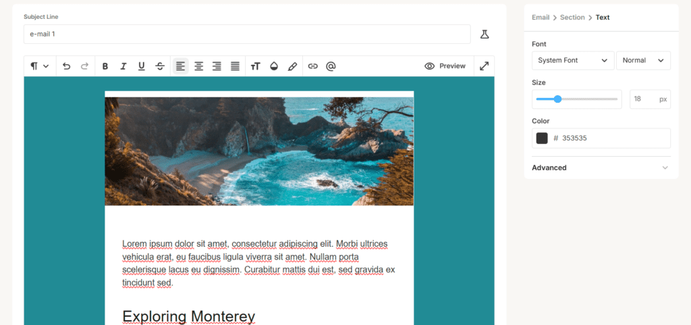Go to Email in breadcrumb
Image resolution: width=691 pixels, height=325 pixels.
pyautogui.click(x=540, y=18)
